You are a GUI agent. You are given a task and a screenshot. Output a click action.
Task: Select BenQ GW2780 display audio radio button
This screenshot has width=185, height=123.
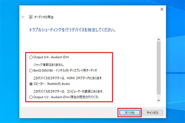click(x=31, y=71)
